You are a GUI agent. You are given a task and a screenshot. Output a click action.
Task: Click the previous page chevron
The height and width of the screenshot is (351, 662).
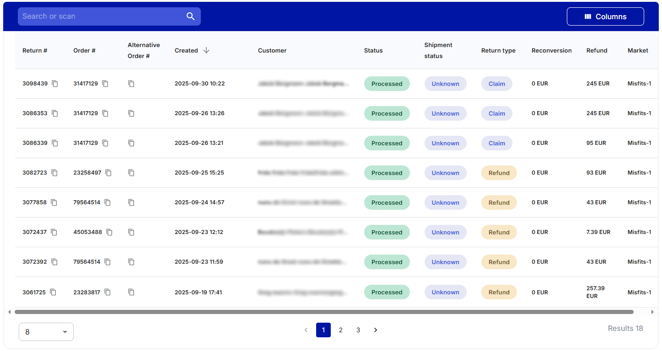(x=306, y=330)
